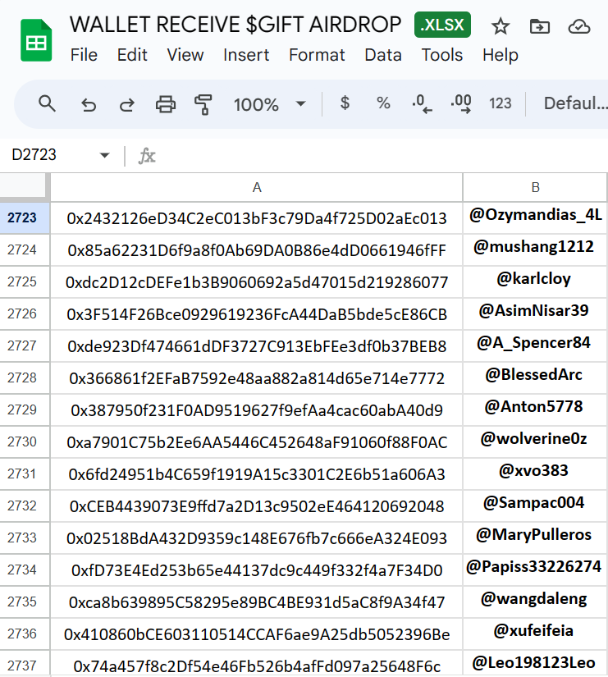
Task: Select row 2730 header
Action: 25,441
